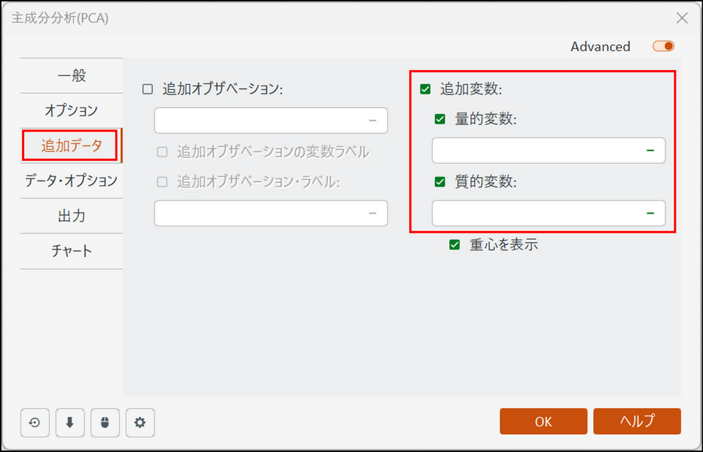This screenshot has height=452, width=703.
Task: Select the チャート tab
Action: pyautogui.click(x=71, y=251)
